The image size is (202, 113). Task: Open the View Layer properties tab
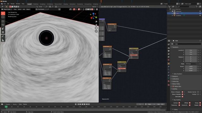(169, 54)
